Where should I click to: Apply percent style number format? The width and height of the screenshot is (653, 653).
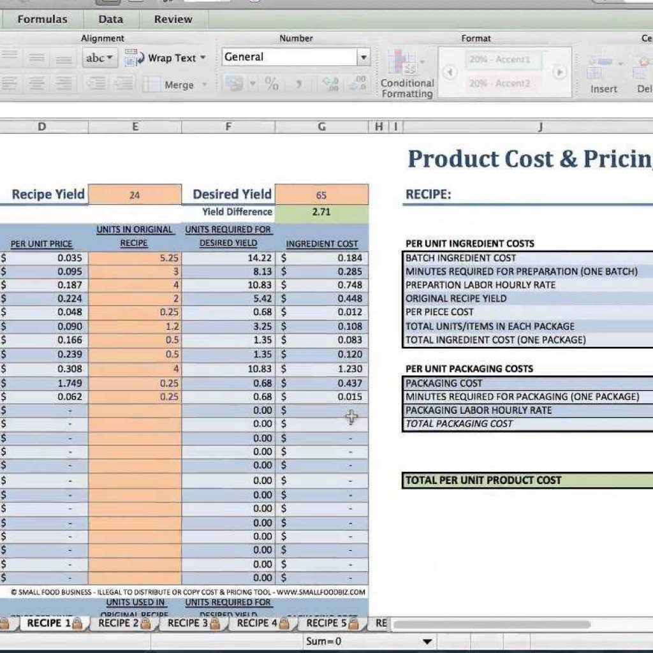[x=272, y=84]
